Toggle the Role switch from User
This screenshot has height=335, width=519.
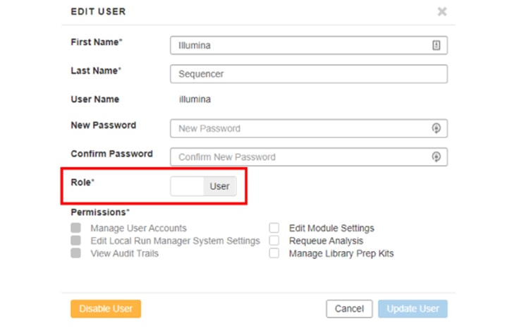[204, 186]
